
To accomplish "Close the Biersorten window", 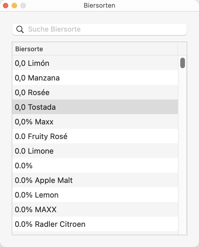I will click(6, 6).
